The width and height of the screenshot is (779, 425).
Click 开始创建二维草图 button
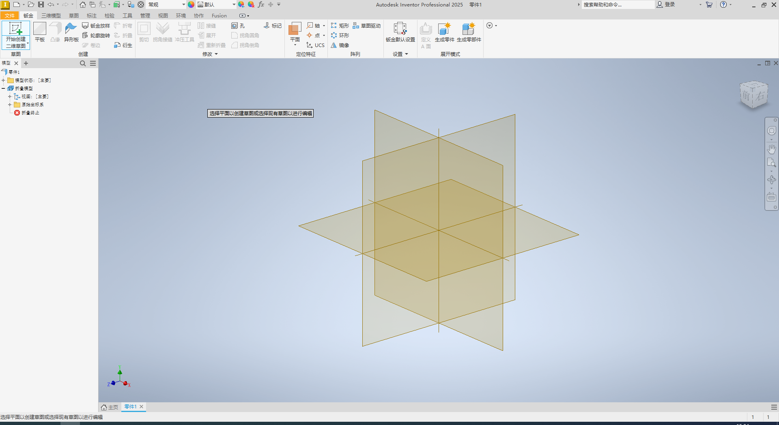click(16, 34)
